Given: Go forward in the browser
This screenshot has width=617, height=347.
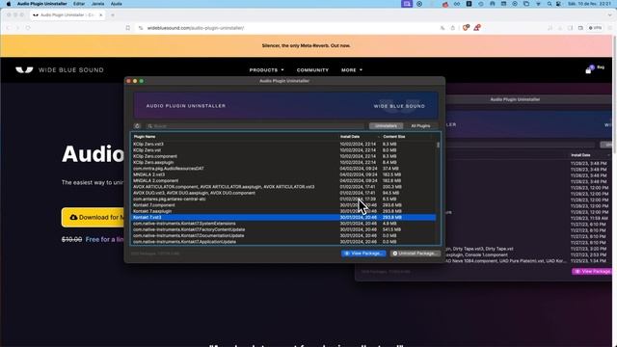Looking at the screenshot, I should (17, 28).
